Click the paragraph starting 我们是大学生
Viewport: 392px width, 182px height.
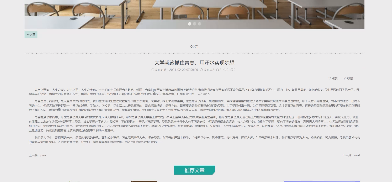[194, 140]
